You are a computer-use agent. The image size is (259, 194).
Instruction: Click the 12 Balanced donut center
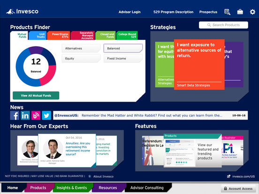[x=36, y=66]
